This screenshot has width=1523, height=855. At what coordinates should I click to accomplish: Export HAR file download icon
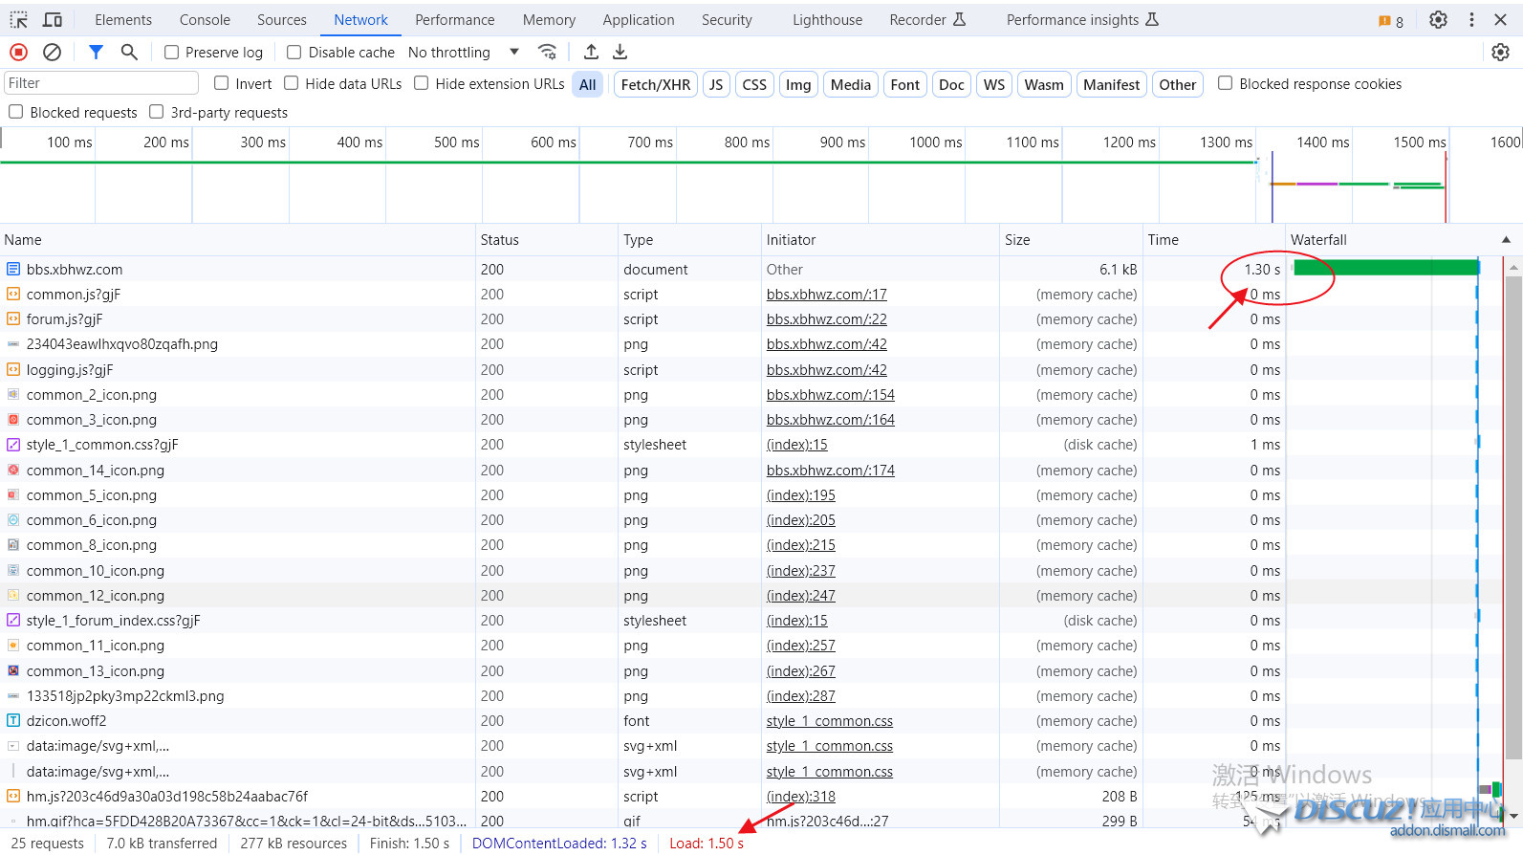620,52
